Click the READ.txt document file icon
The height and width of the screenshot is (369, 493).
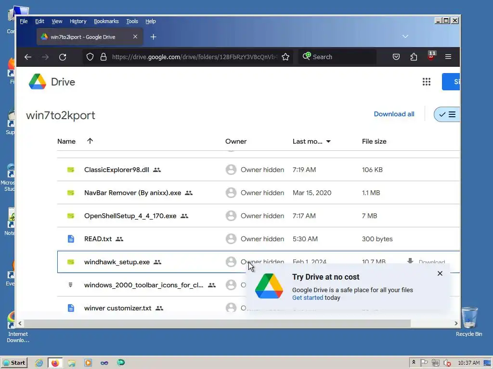[71, 239]
